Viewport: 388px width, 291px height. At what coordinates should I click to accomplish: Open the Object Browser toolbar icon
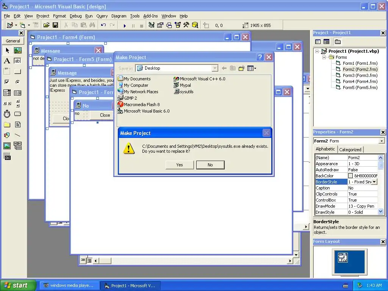point(178,25)
